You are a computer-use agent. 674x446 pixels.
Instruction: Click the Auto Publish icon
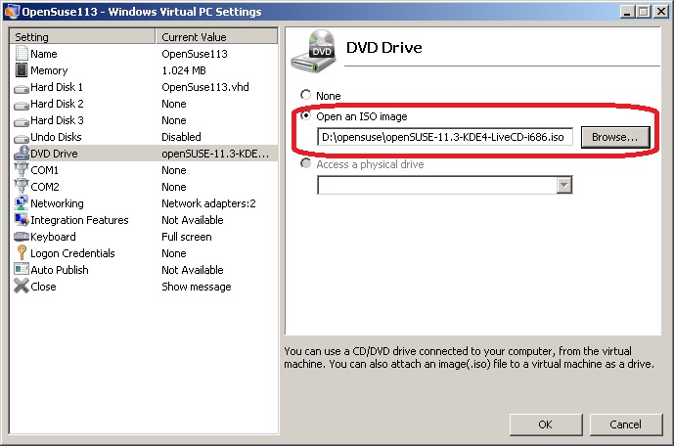22,269
